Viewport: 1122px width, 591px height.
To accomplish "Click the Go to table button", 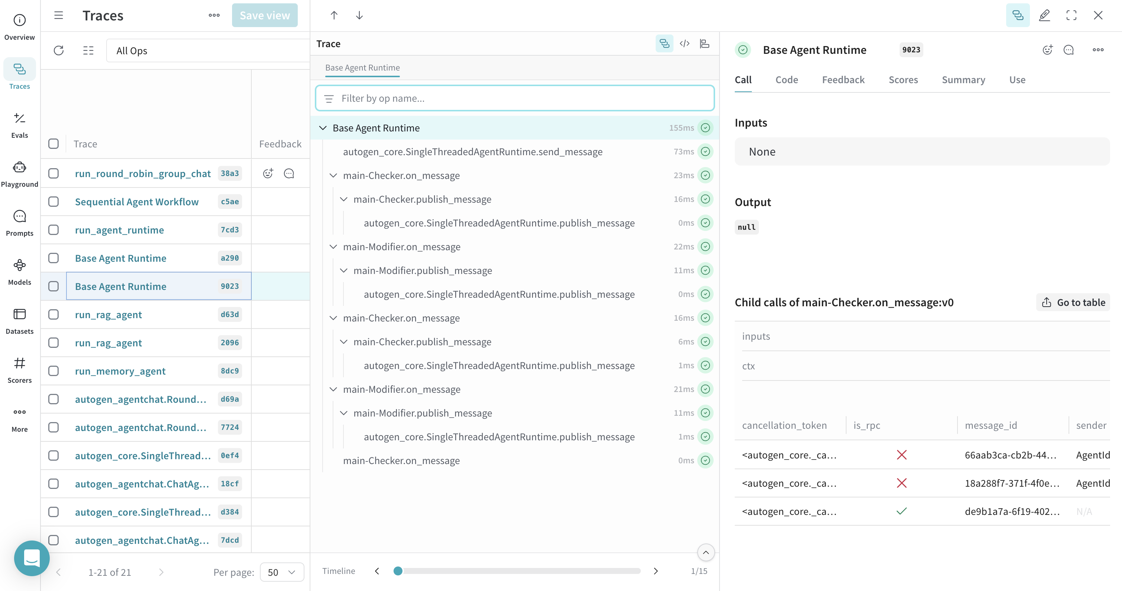I will pos(1073,302).
